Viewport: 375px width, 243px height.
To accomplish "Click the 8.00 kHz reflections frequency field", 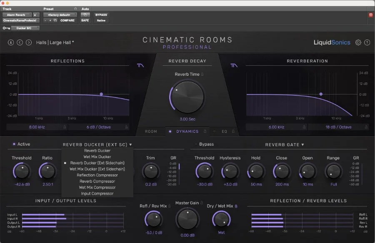I will 37,127.
